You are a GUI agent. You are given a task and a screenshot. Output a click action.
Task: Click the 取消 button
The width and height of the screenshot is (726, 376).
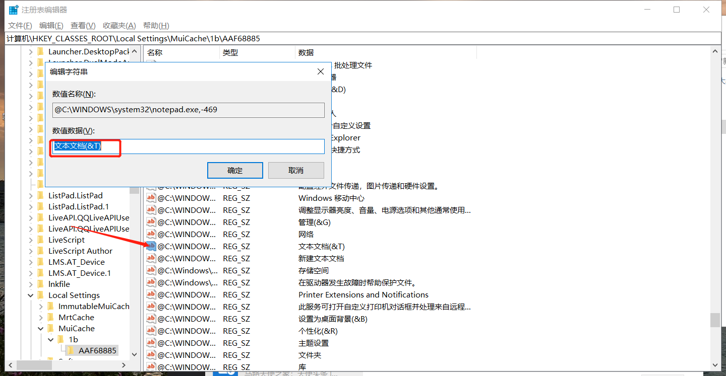click(x=296, y=170)
